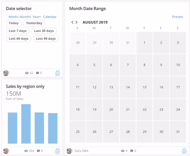190x156 pixels.
Task: Select August 7 in calendar
Action: point(128,65)
